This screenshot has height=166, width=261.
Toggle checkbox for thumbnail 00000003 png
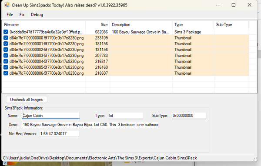click(6, 56)
